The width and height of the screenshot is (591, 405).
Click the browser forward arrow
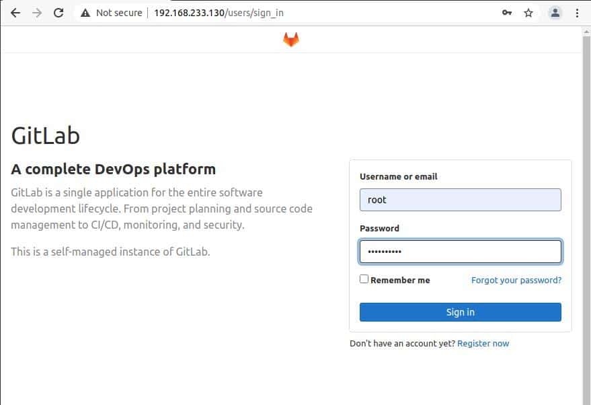pyautogui.click(x=37, y=13)
